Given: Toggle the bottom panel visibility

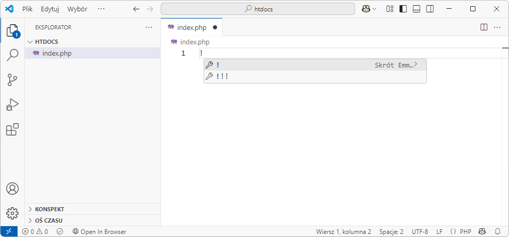Looking at the screenshot, I should [417, 9].
